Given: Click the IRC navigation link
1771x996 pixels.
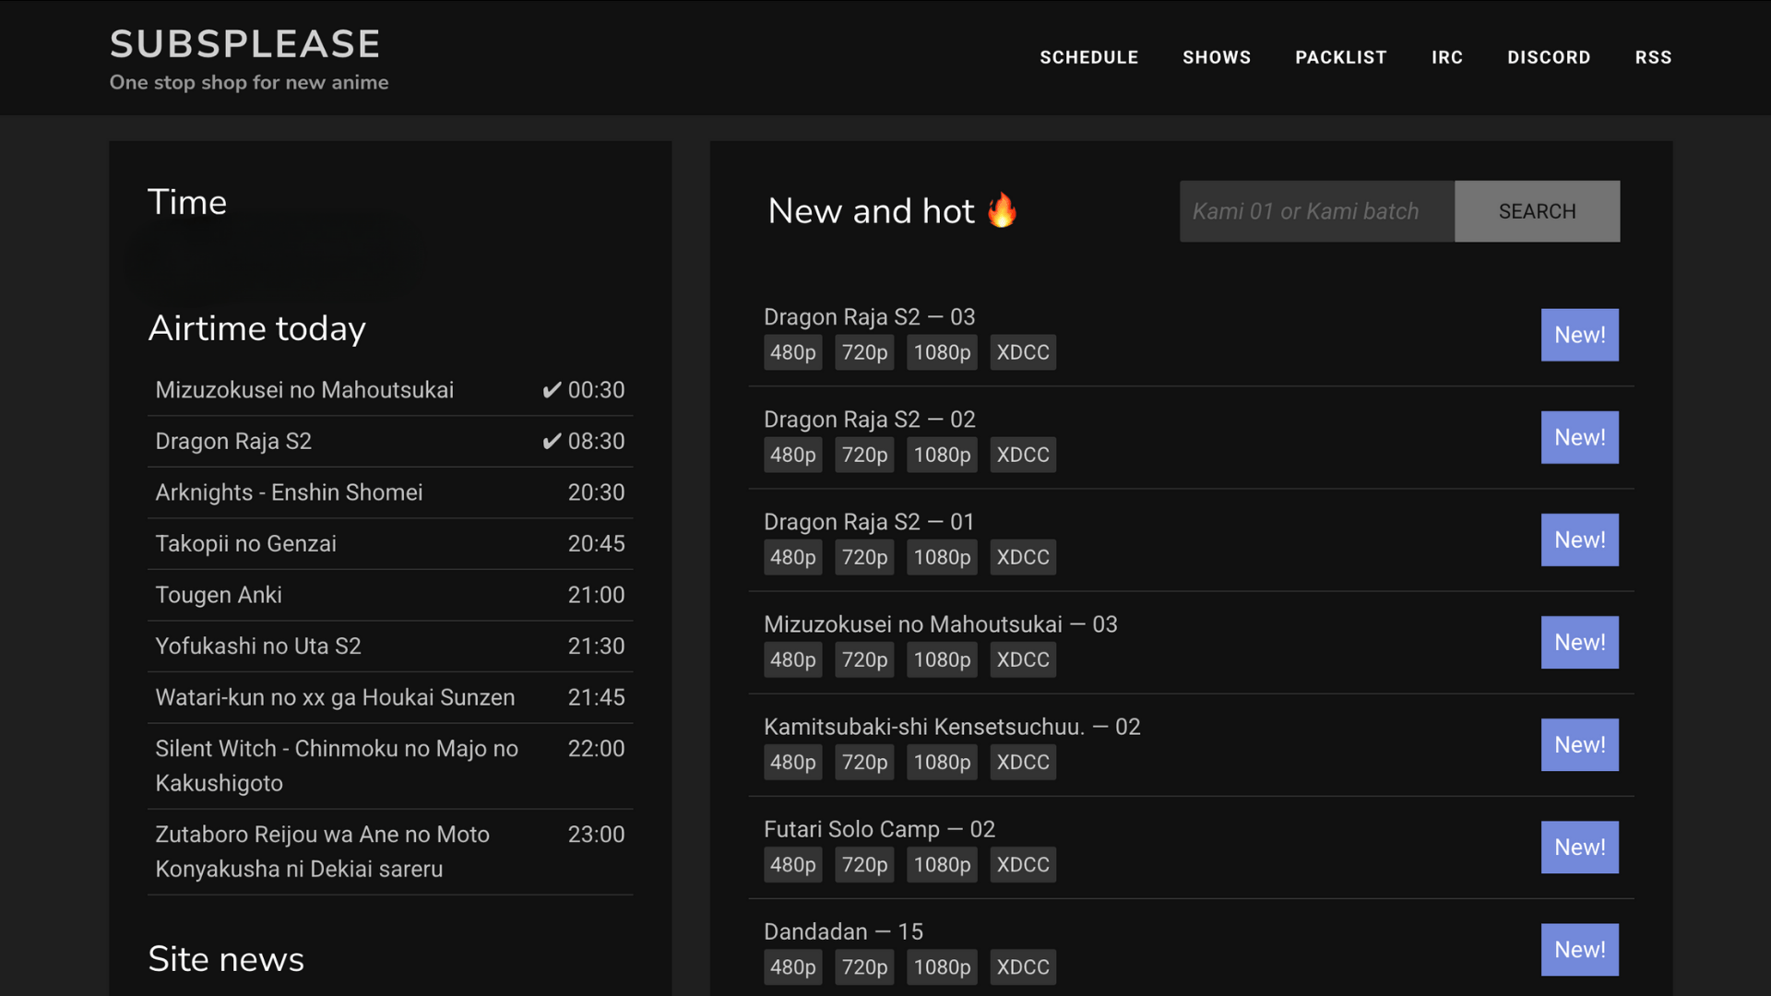Looking at the screenshot, I should point(1446,57).
